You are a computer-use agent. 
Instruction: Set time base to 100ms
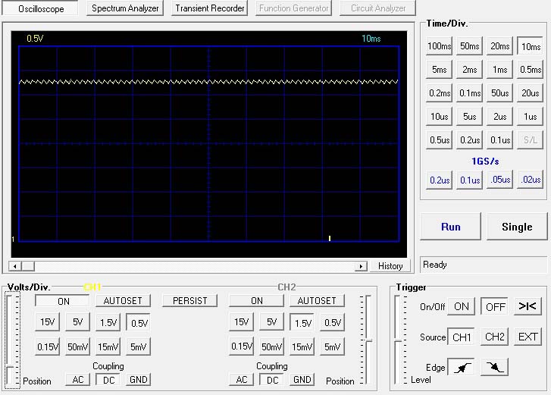[x=440, y=46]
